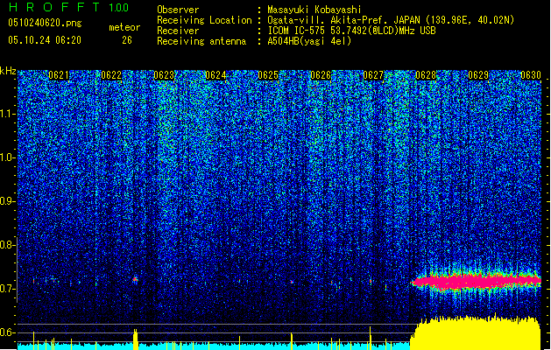551x350 pixels.
Task: Click the 0625 time marker
Action: [x=268, y=75]
